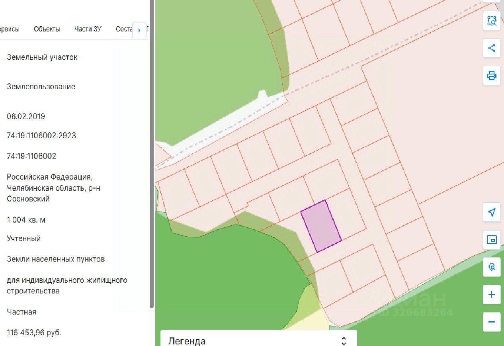Click the map search refresh icon
Screen dimensions: 504x346
492,267
